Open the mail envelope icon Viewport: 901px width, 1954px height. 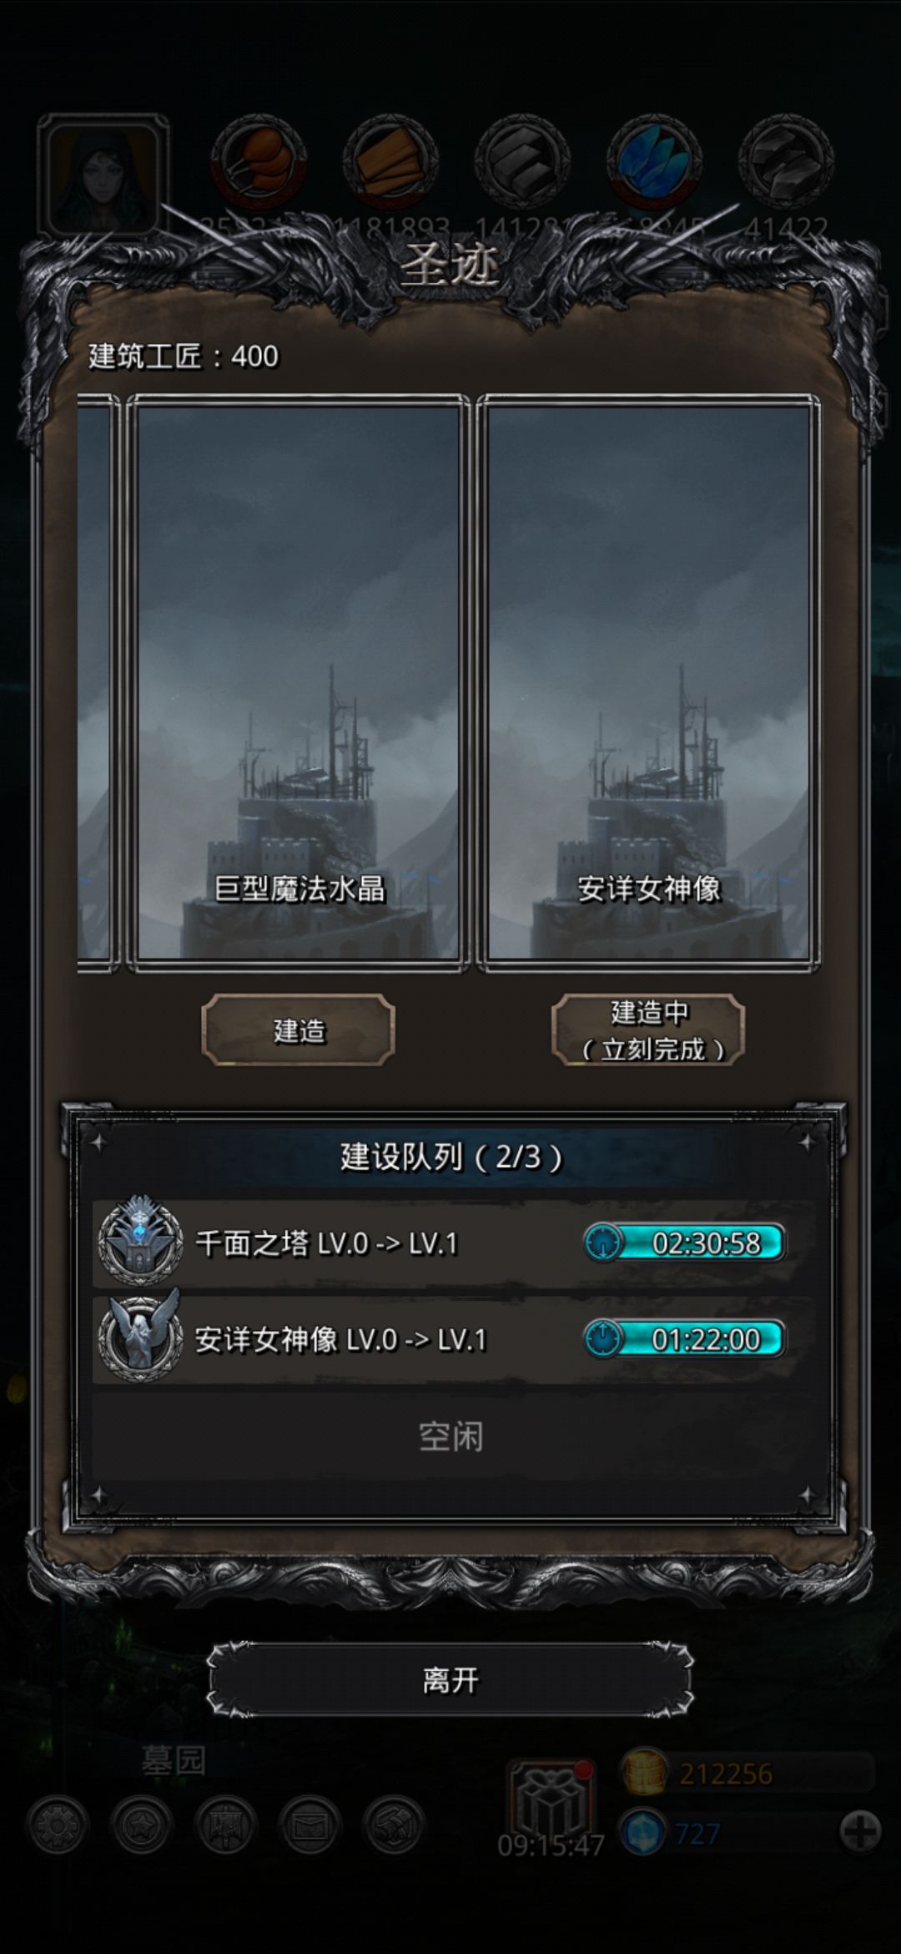coord(310,1826)
